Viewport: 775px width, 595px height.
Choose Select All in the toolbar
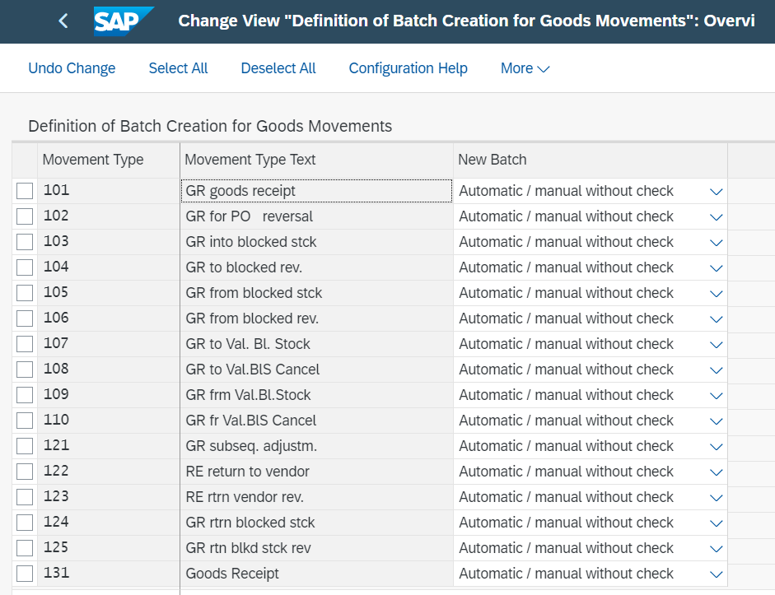tap(178, 68)
